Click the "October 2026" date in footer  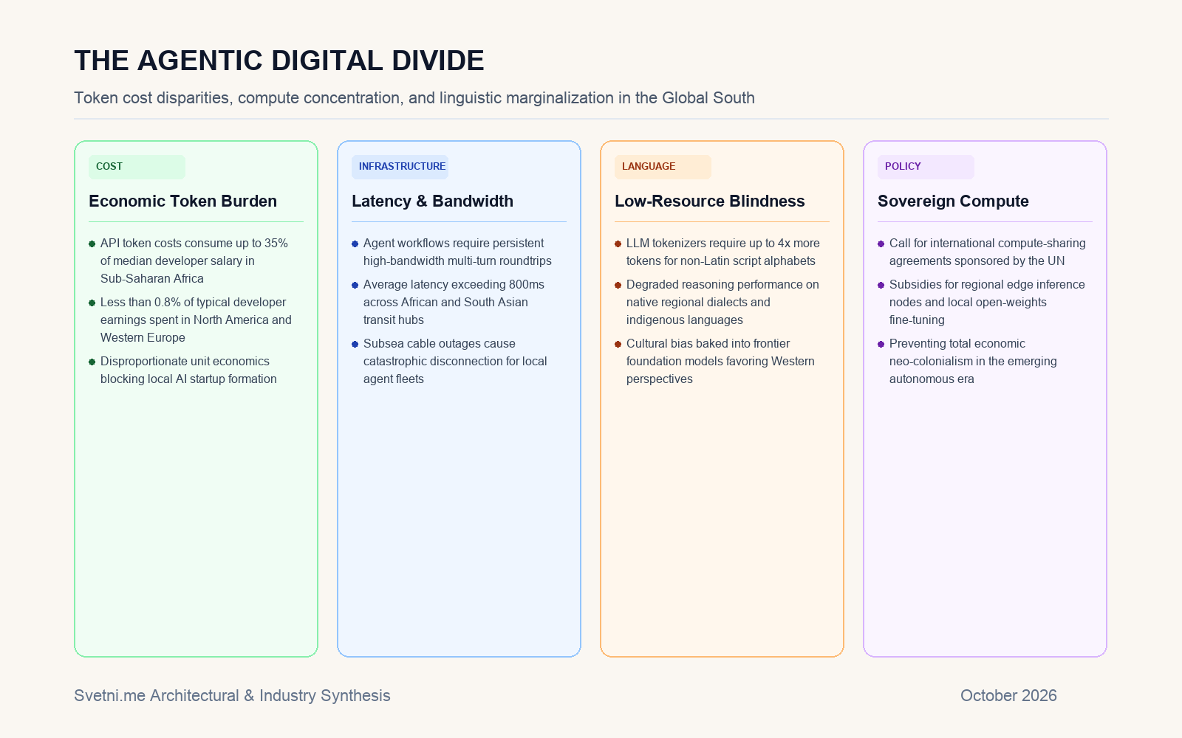tap(1008, 695)
